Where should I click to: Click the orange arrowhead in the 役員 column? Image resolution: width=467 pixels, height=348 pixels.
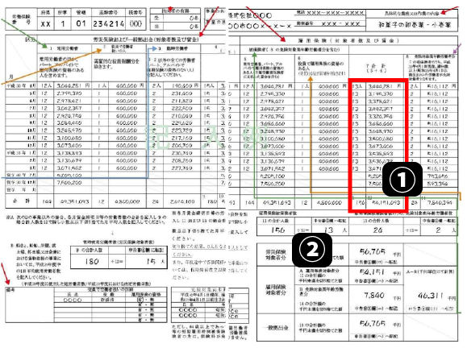click(x=311, y=79)
